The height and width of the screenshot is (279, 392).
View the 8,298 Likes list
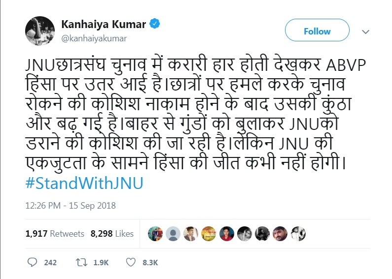(x=112, y=234)
